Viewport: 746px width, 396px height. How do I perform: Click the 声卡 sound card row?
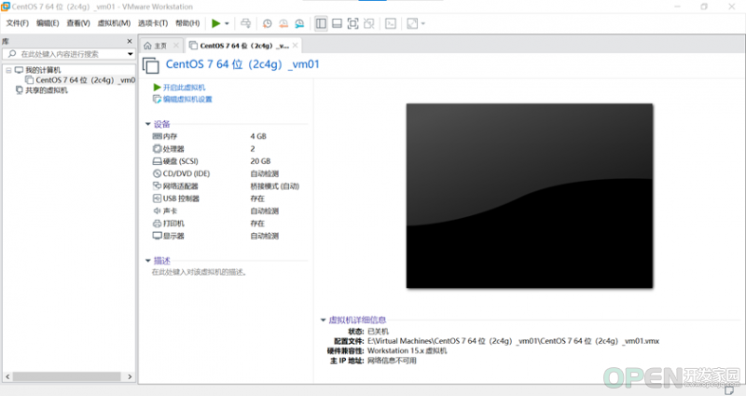coord(229,211)
